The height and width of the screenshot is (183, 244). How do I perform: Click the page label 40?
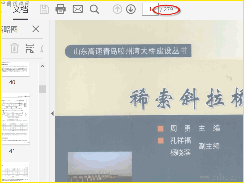(x=12, y=82)
